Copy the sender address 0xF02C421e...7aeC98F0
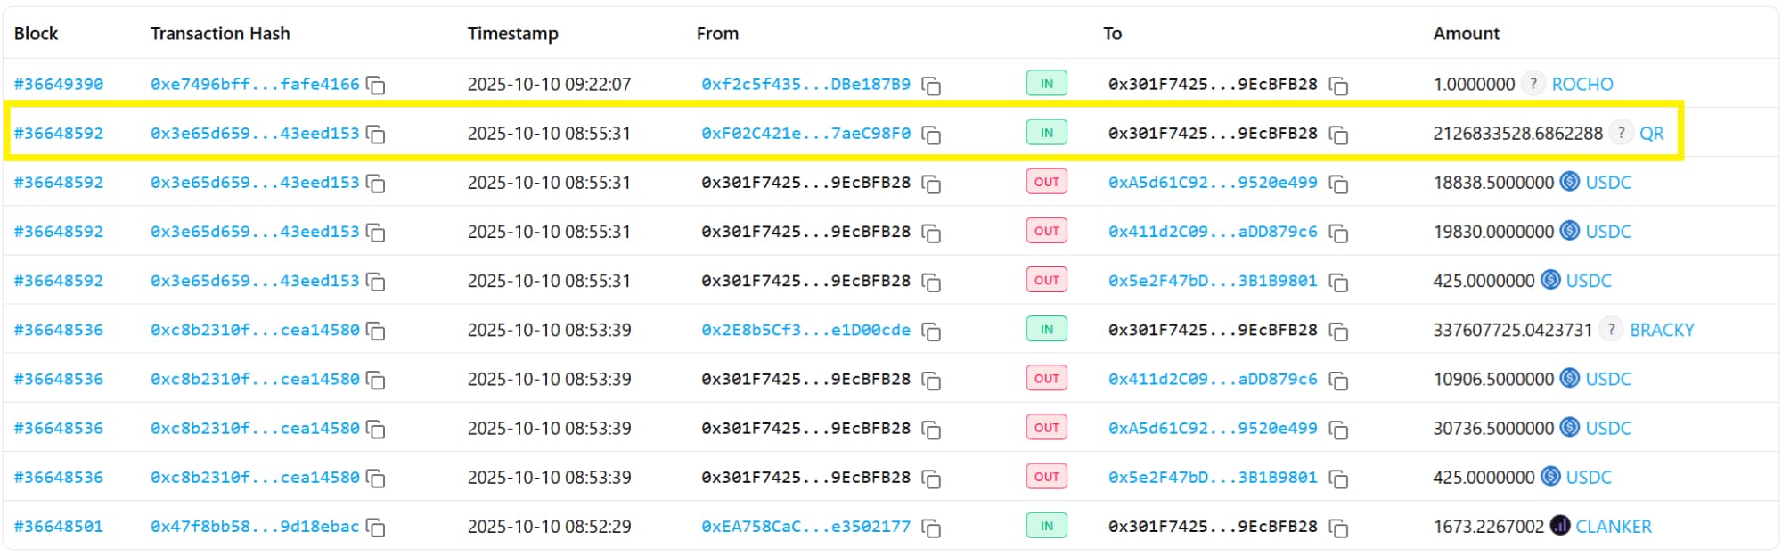Viewport: 1782px width, 557px height. (x=931, y=135)
